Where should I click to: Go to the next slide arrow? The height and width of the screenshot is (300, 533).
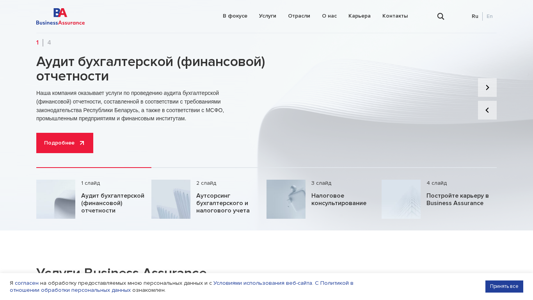tap(487, 87)
